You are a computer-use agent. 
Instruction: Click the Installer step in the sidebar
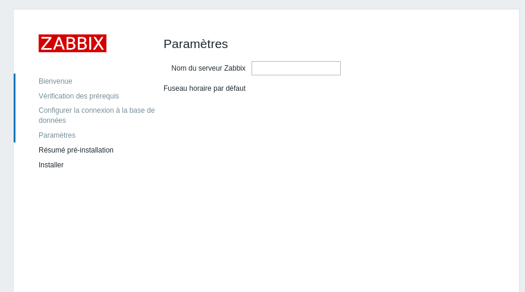pos(51,165)
